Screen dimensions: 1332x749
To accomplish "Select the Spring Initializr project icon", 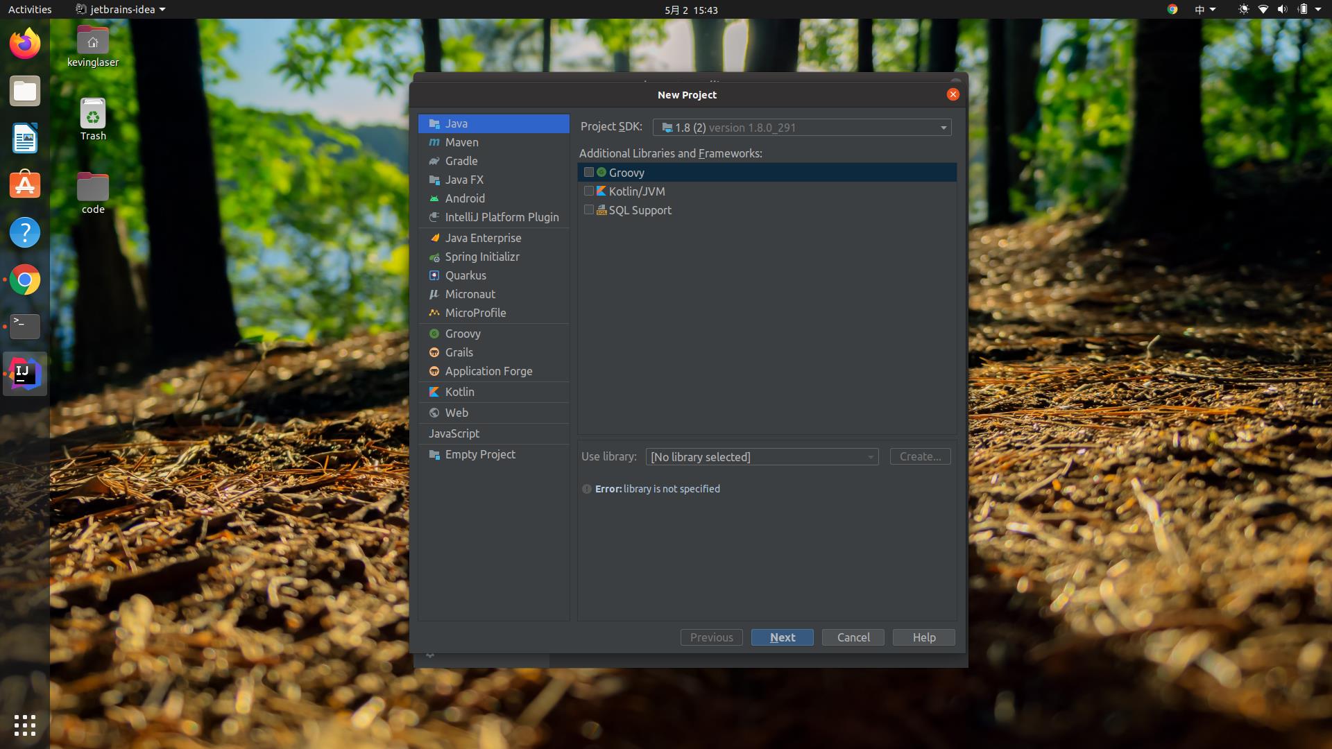I will coord(434,256).
